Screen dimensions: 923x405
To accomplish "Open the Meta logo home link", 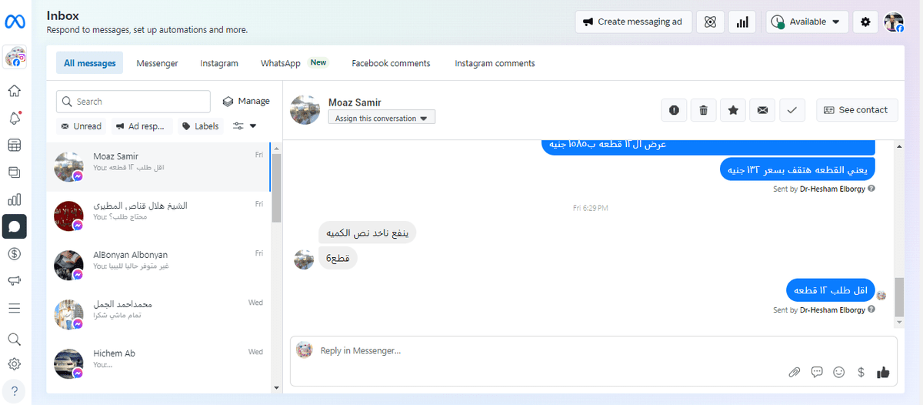I will [15, 22].
